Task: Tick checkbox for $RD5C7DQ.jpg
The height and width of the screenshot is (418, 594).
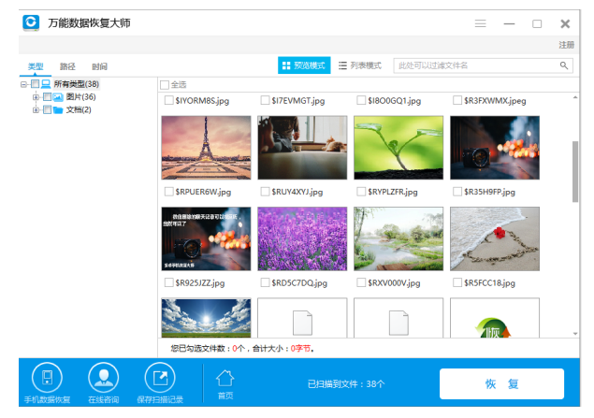Action: [265, 281]
